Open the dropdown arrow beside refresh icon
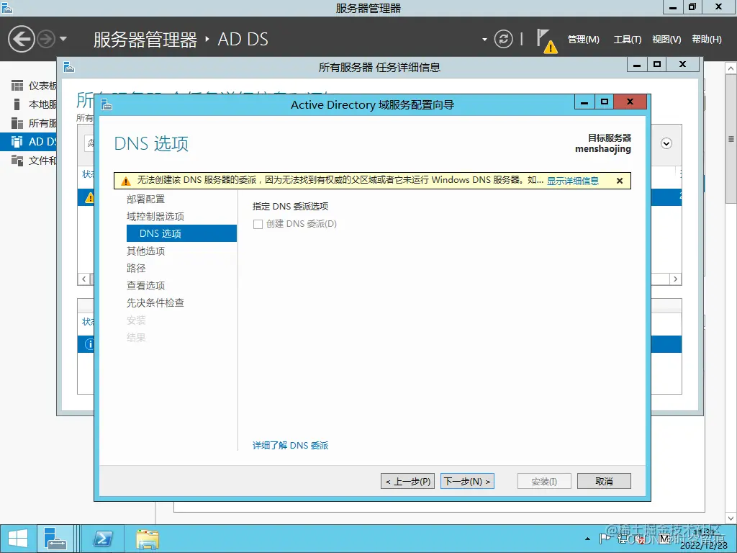This screenshot has height=553, width=737. (484, 40)
